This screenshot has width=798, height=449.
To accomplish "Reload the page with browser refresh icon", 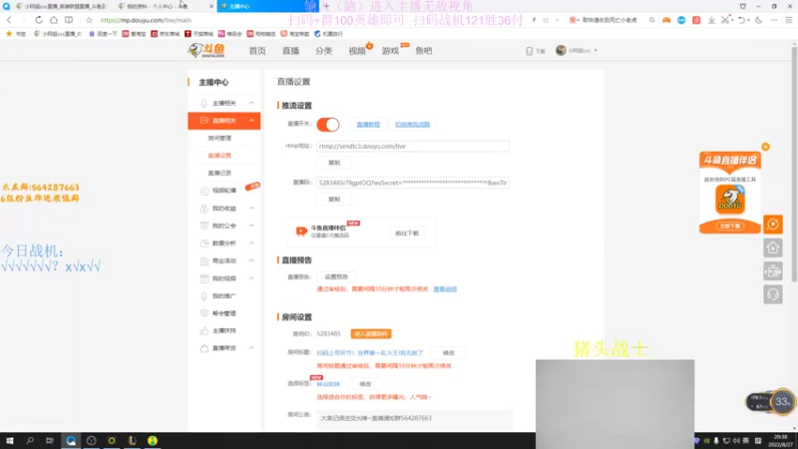I will point(39,20).
